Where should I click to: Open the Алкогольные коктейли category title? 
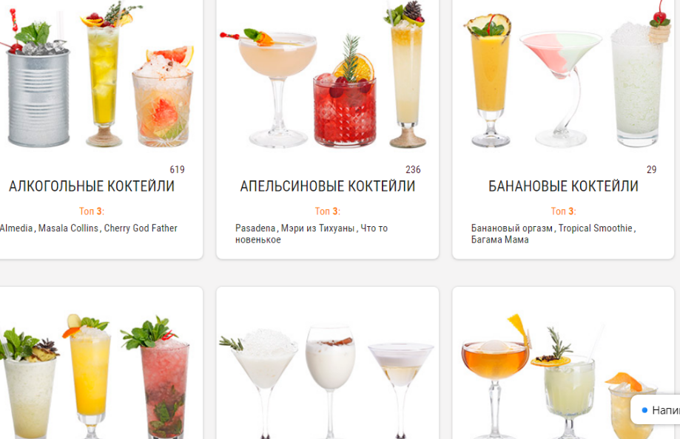pyautogui.click(x=92, y=186)
